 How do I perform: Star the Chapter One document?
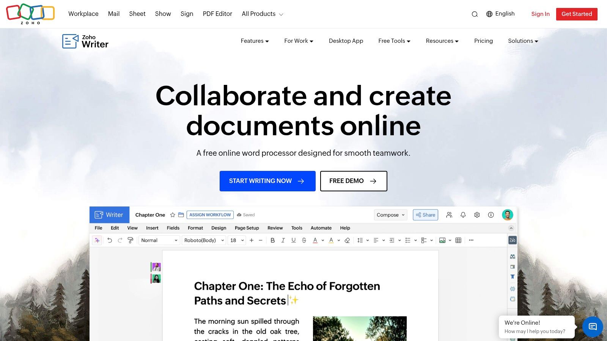[173, 215]
